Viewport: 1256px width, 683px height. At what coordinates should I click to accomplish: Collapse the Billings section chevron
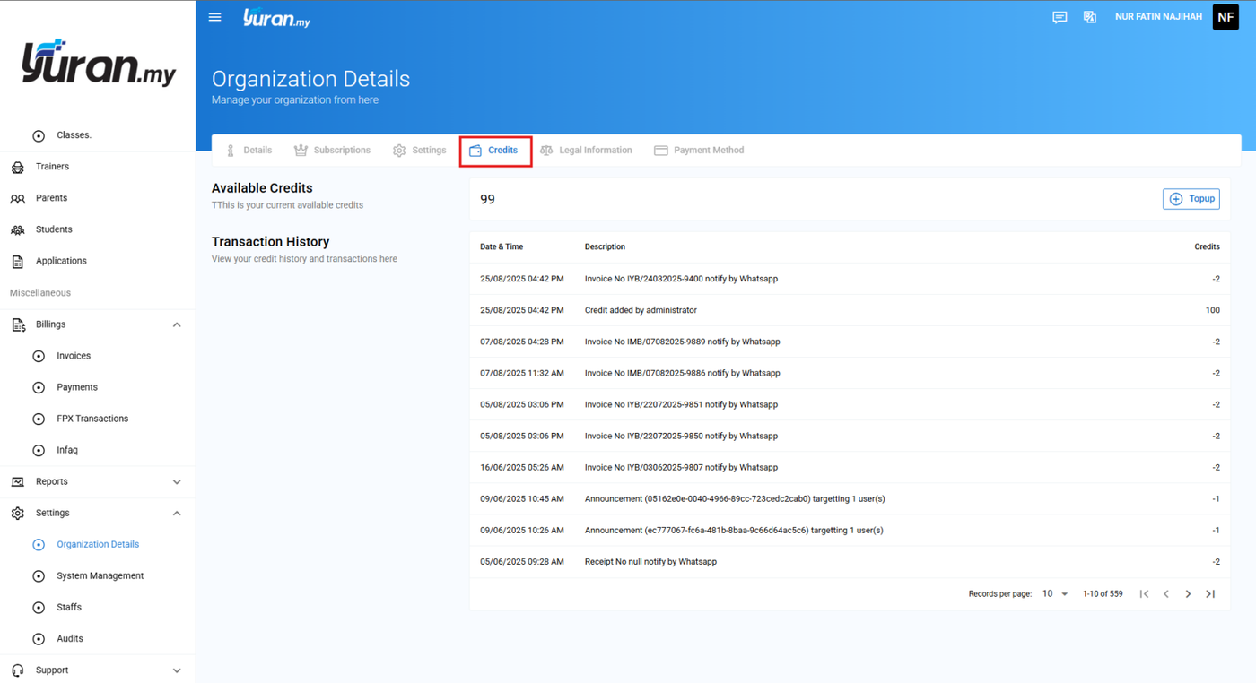177,324
